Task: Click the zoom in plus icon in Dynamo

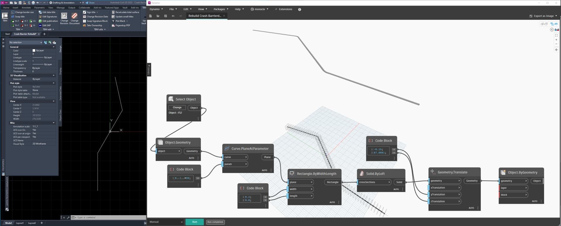Action: (x=556, y=40)
